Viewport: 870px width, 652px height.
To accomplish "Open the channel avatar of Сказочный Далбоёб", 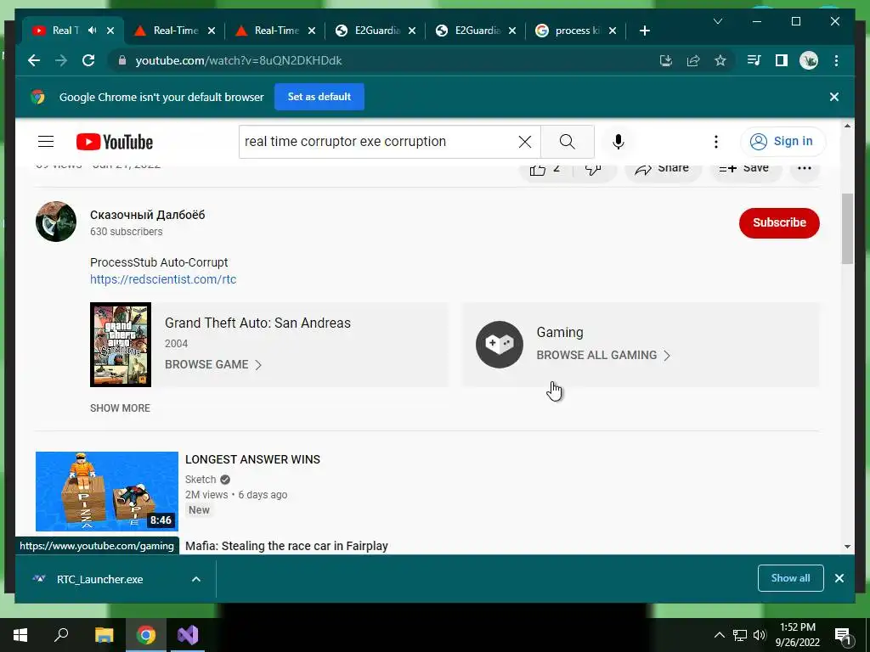I will [x=56, y=222].
